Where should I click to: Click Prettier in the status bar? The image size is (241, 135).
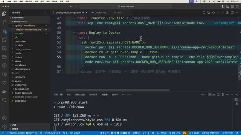(x=227, y=133)
